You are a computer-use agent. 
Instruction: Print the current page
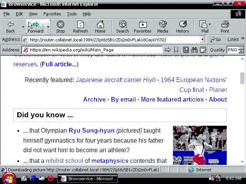225,27
